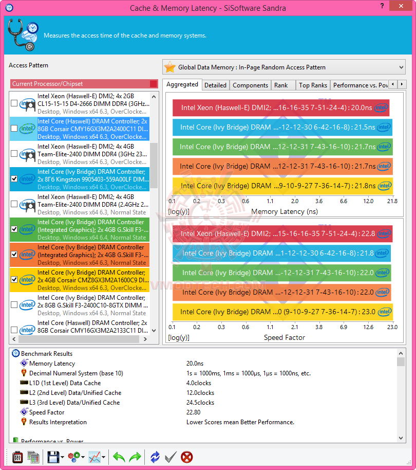Switch to the Top Ranks tab
This screenshot has width=416, height=470.
point(313,85)
